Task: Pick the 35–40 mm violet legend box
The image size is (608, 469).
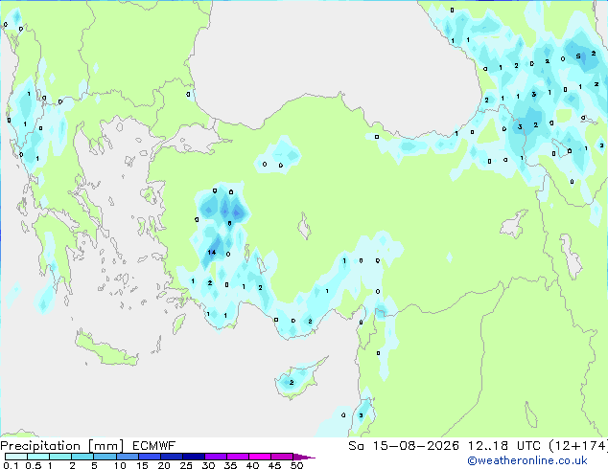Action: 237,457
